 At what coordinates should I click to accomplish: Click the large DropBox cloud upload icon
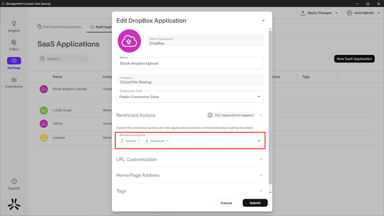click(x=129, y=41)
